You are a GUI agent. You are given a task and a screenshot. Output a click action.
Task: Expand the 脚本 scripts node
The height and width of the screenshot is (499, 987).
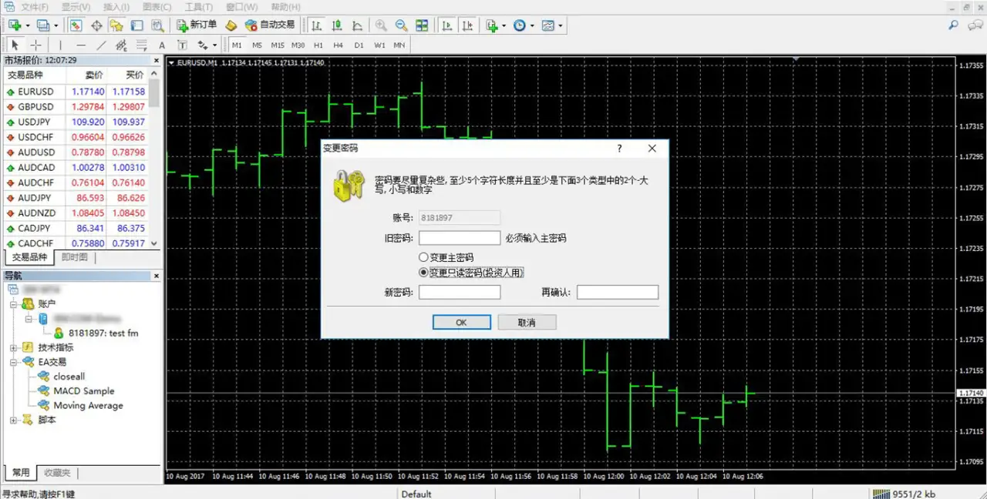[x=13, y=420]
